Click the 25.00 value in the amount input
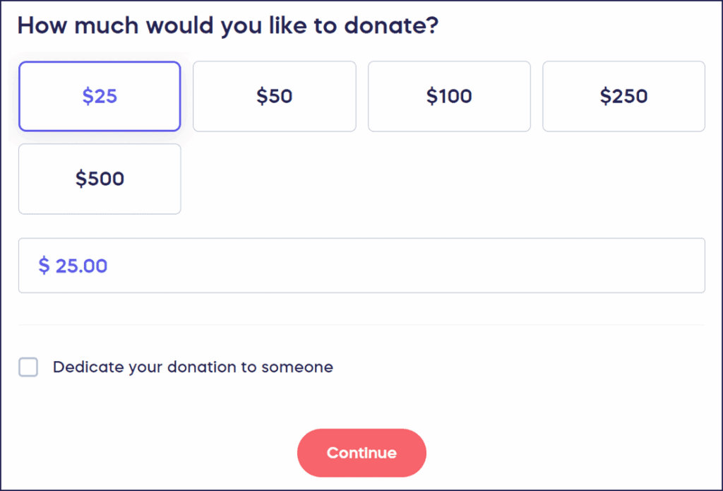723x491 pixels. (x=81, y=266)
